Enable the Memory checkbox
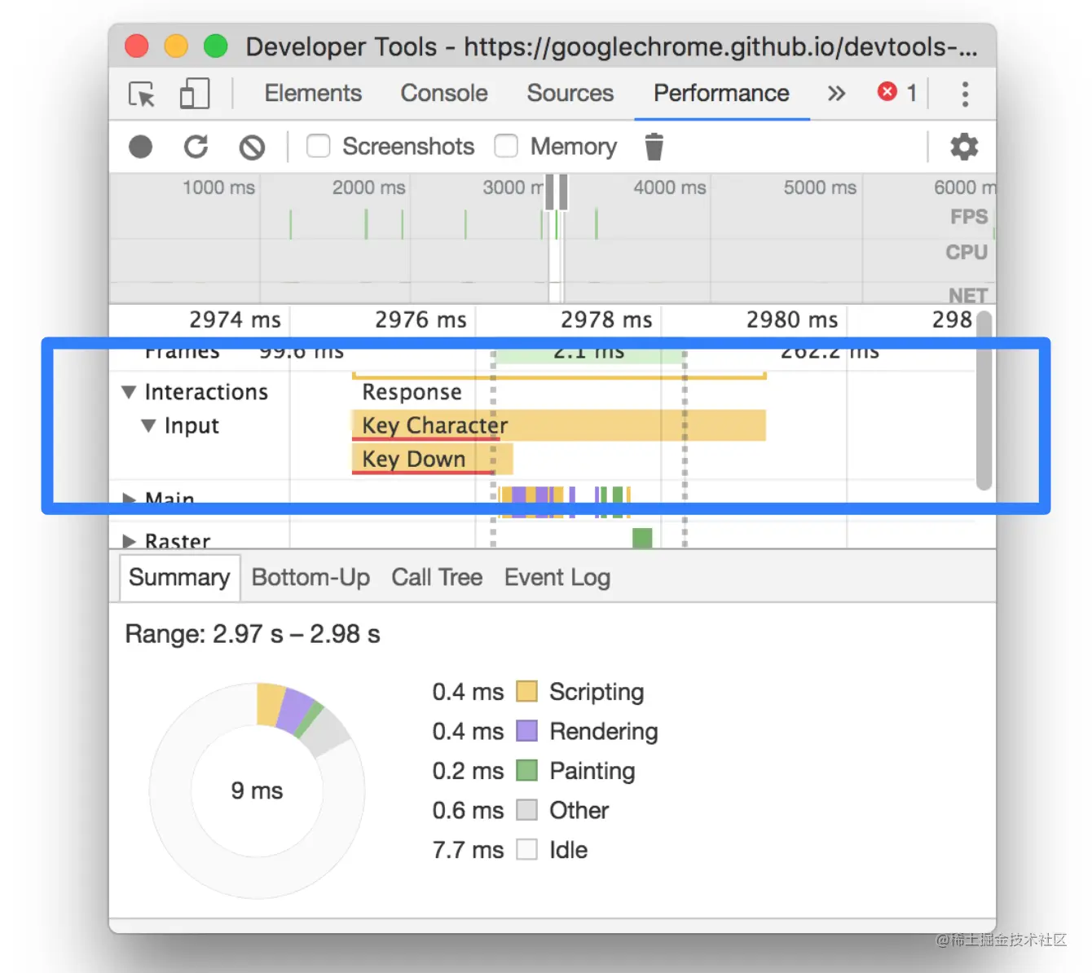 pyautogui.click(x=506, y=147)
